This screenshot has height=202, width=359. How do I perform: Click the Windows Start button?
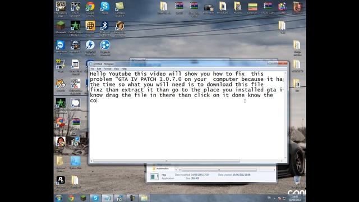coord(59,198)
